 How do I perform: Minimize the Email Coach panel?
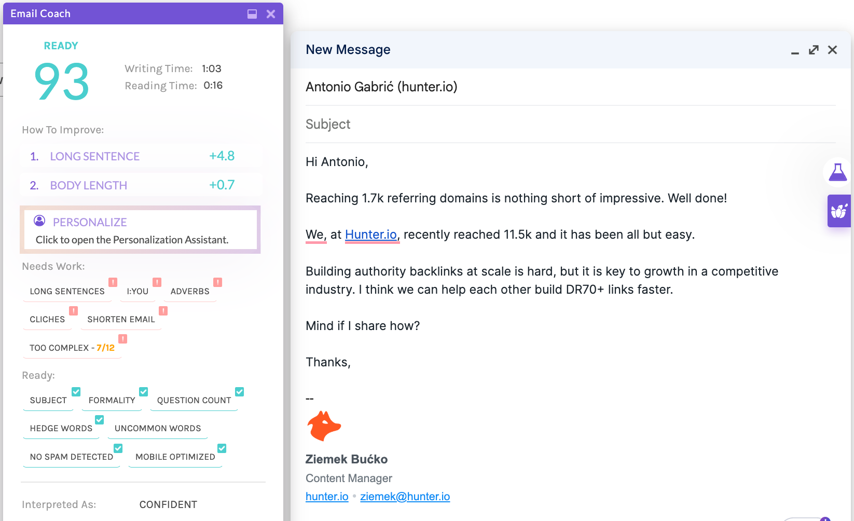[x=252, y=14]
